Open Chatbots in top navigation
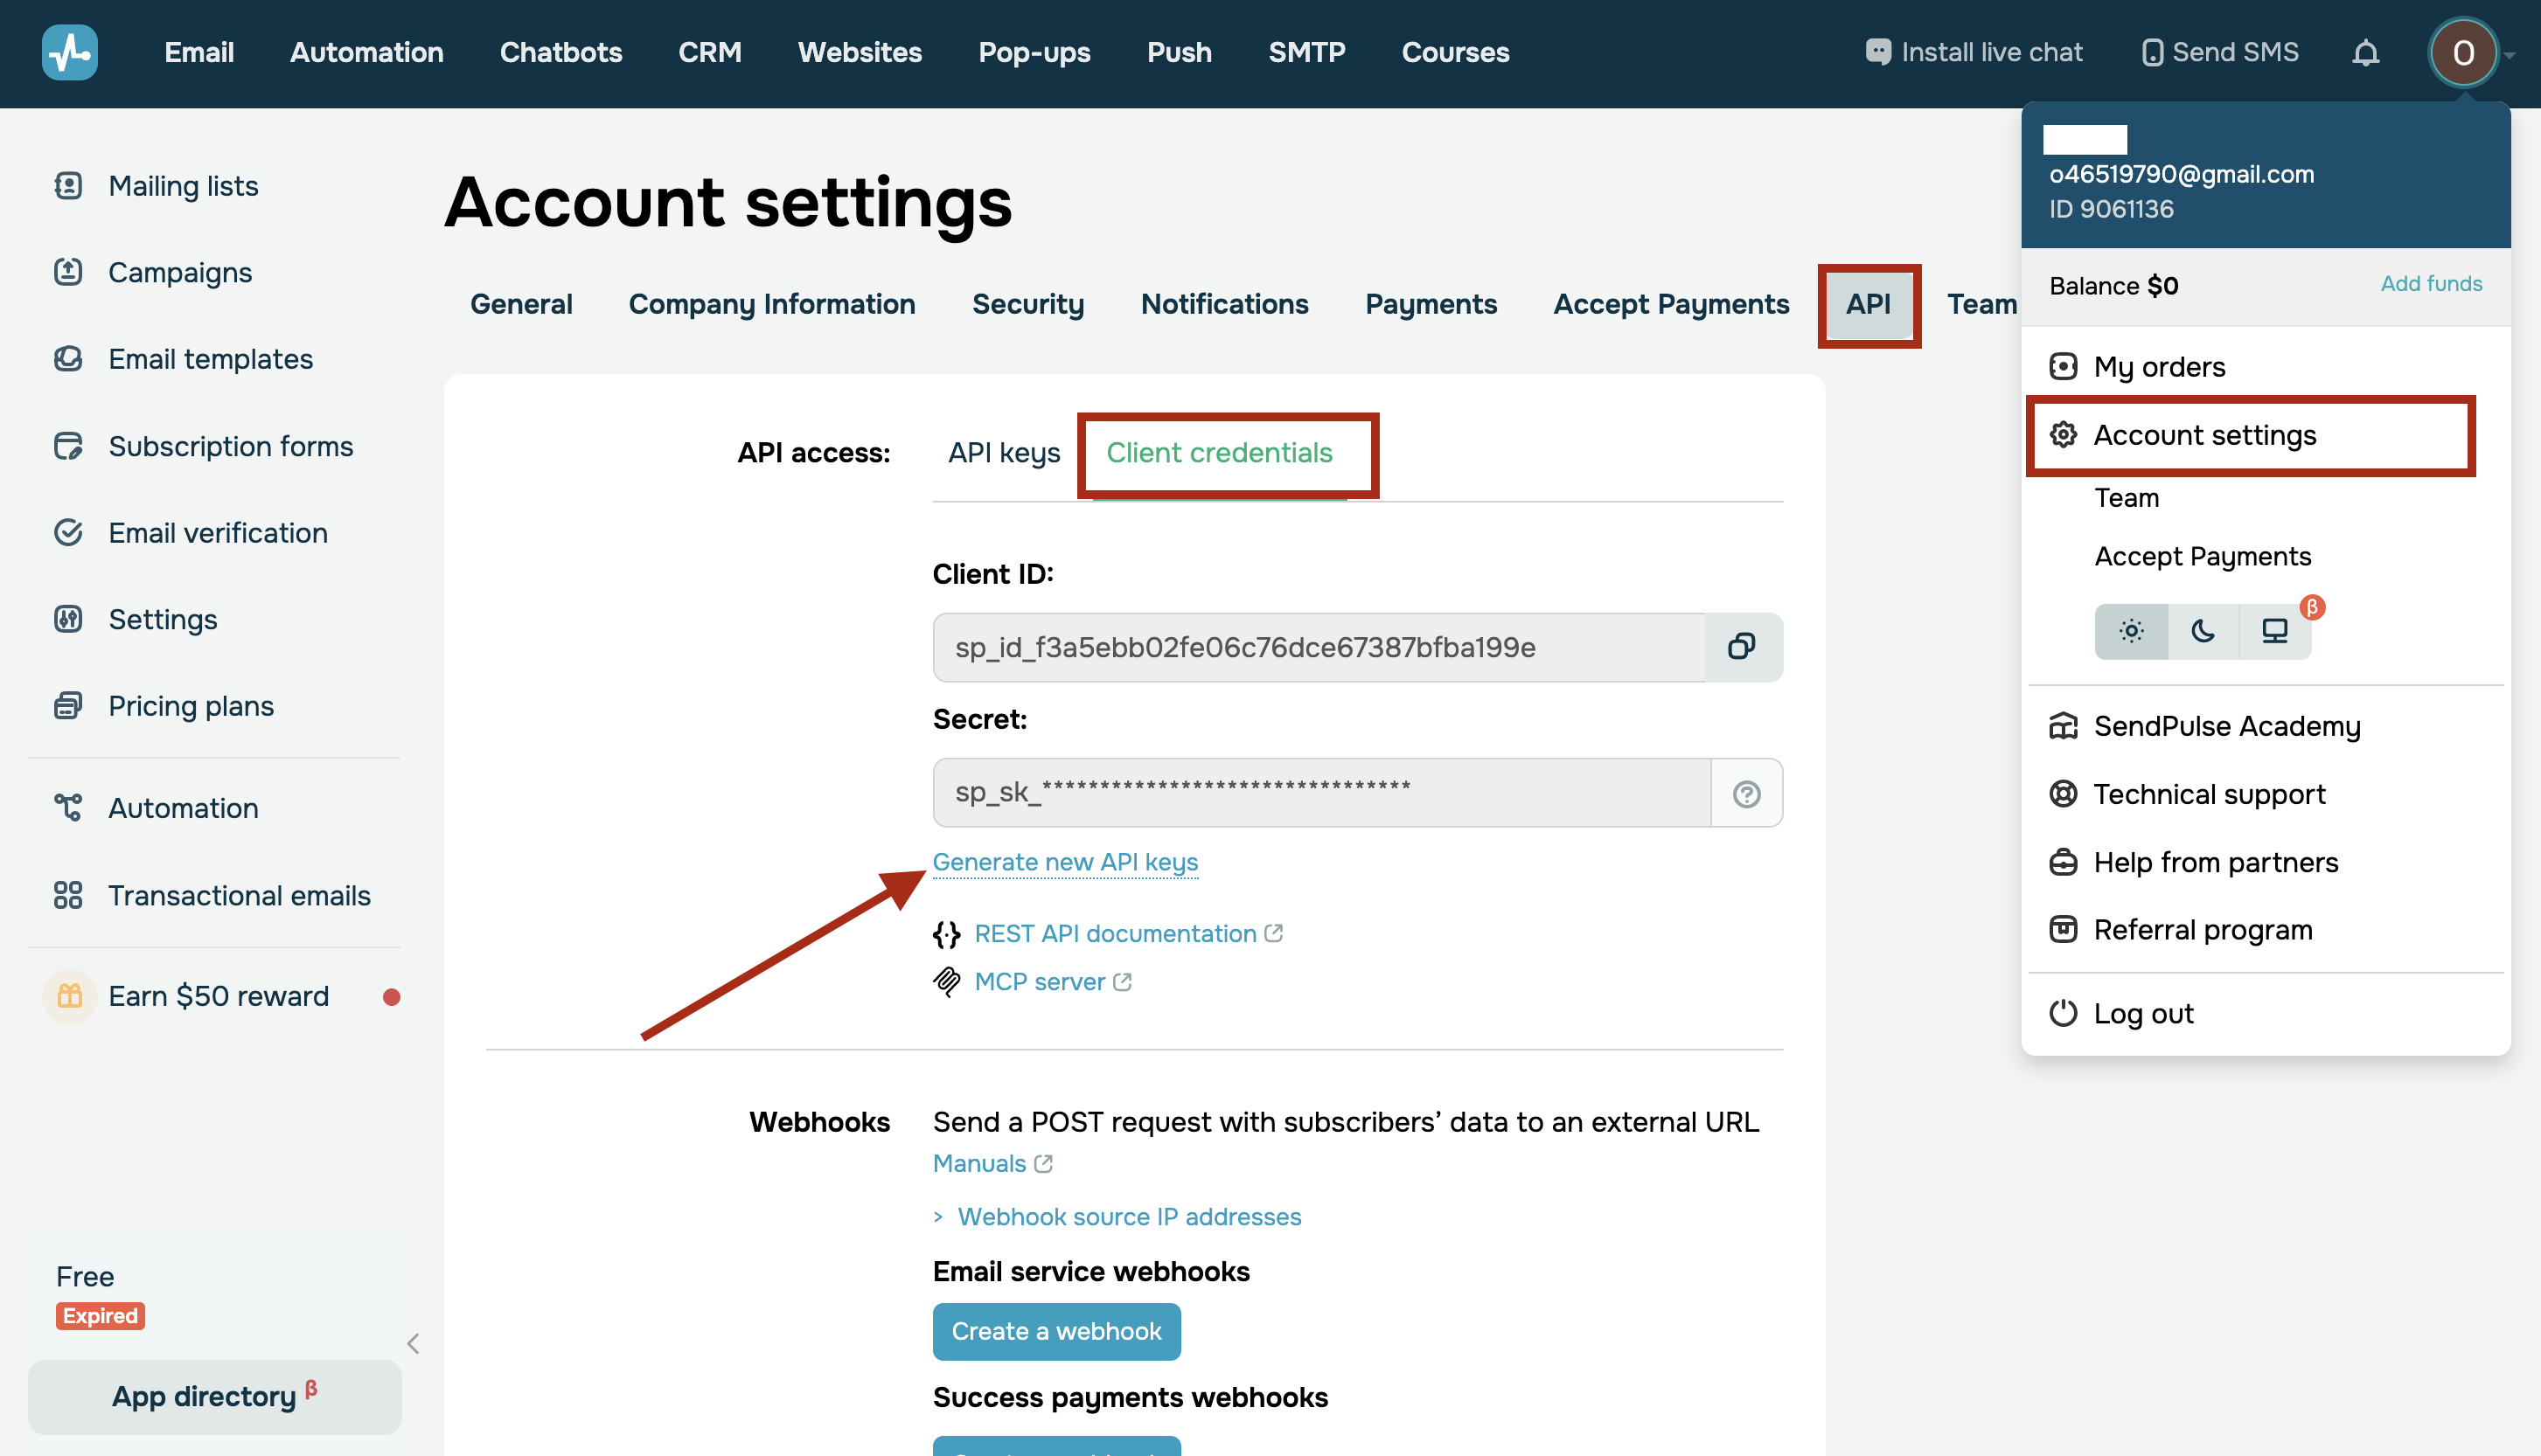The image size is (2541, 1456). [561, 52]
